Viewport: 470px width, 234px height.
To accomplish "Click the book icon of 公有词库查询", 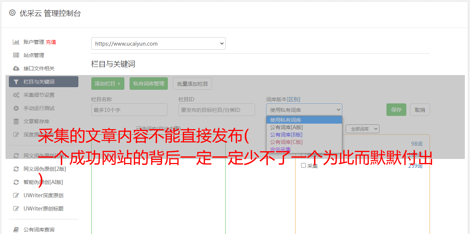I will point(16,230).
